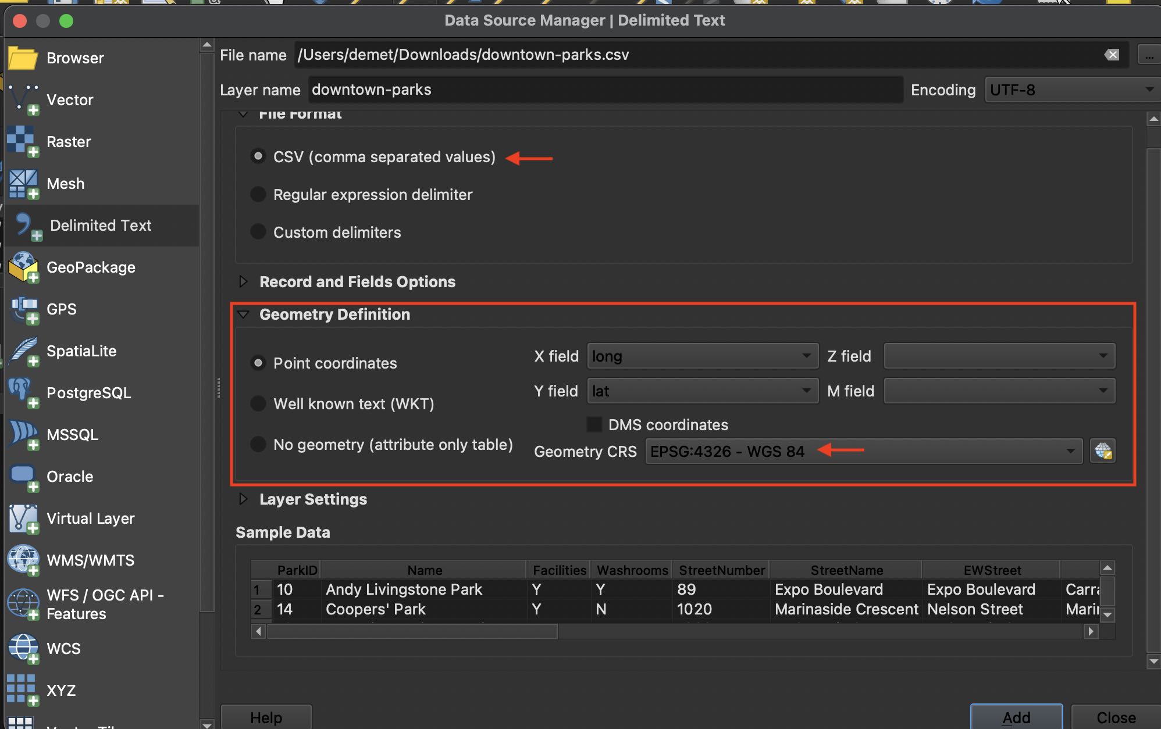Click sample data scroll right arrow

click(1091, 631)
